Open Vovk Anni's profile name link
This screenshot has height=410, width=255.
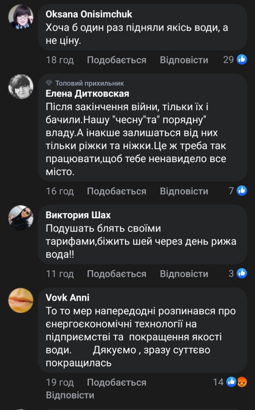tap(68, 297)
